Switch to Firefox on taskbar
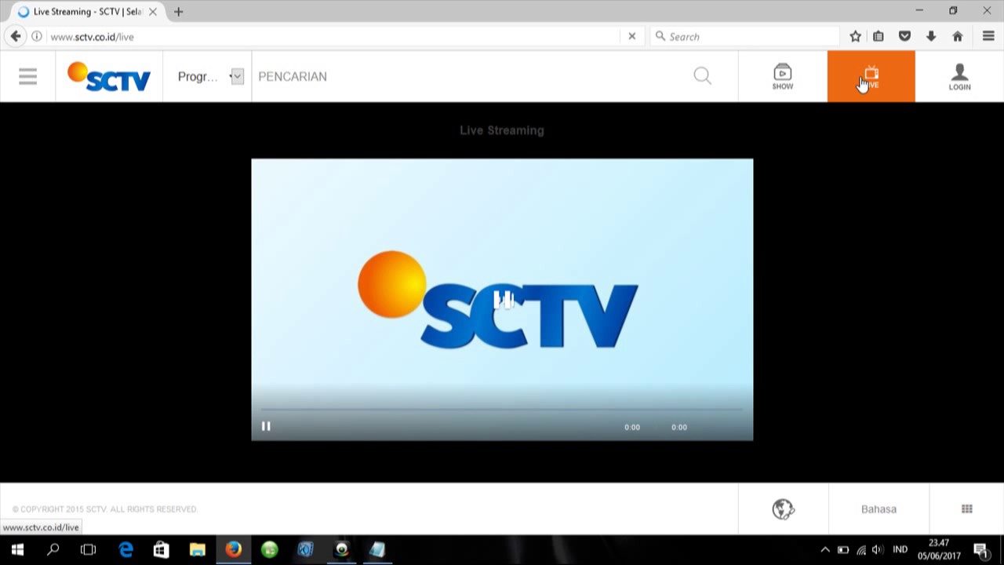The width and height of the screenshot is (1004, 565). point(233,550)
